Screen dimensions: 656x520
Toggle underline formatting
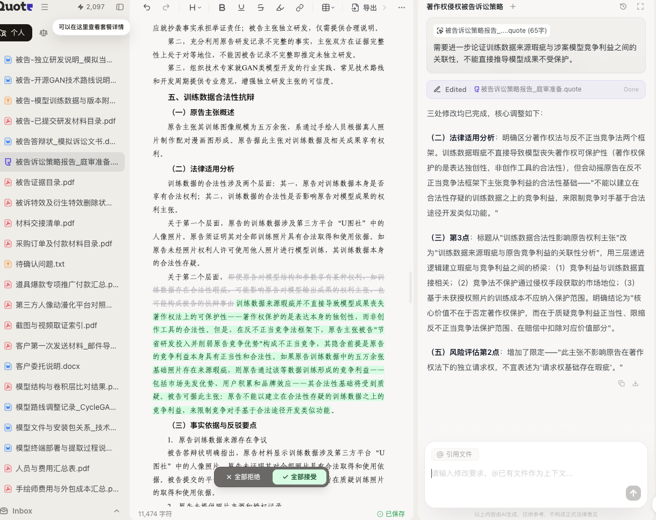coord(241,8)
